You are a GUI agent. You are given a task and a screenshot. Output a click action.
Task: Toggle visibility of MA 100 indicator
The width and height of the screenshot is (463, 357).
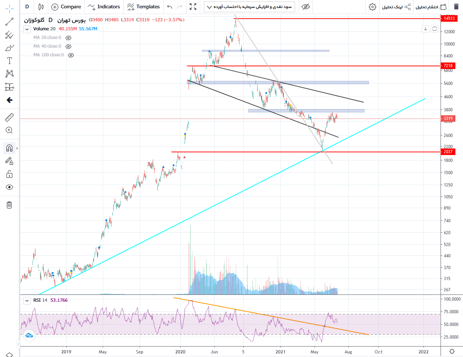pyautogui.click(x=71, y=55)
